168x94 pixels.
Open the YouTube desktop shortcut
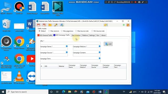(31, 60)
